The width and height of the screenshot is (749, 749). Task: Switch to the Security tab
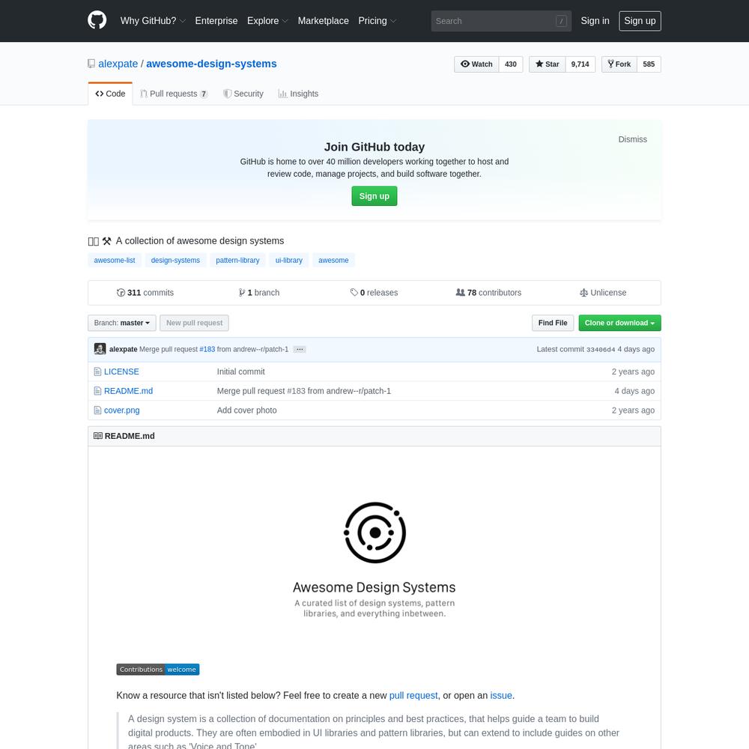point(243,94)
